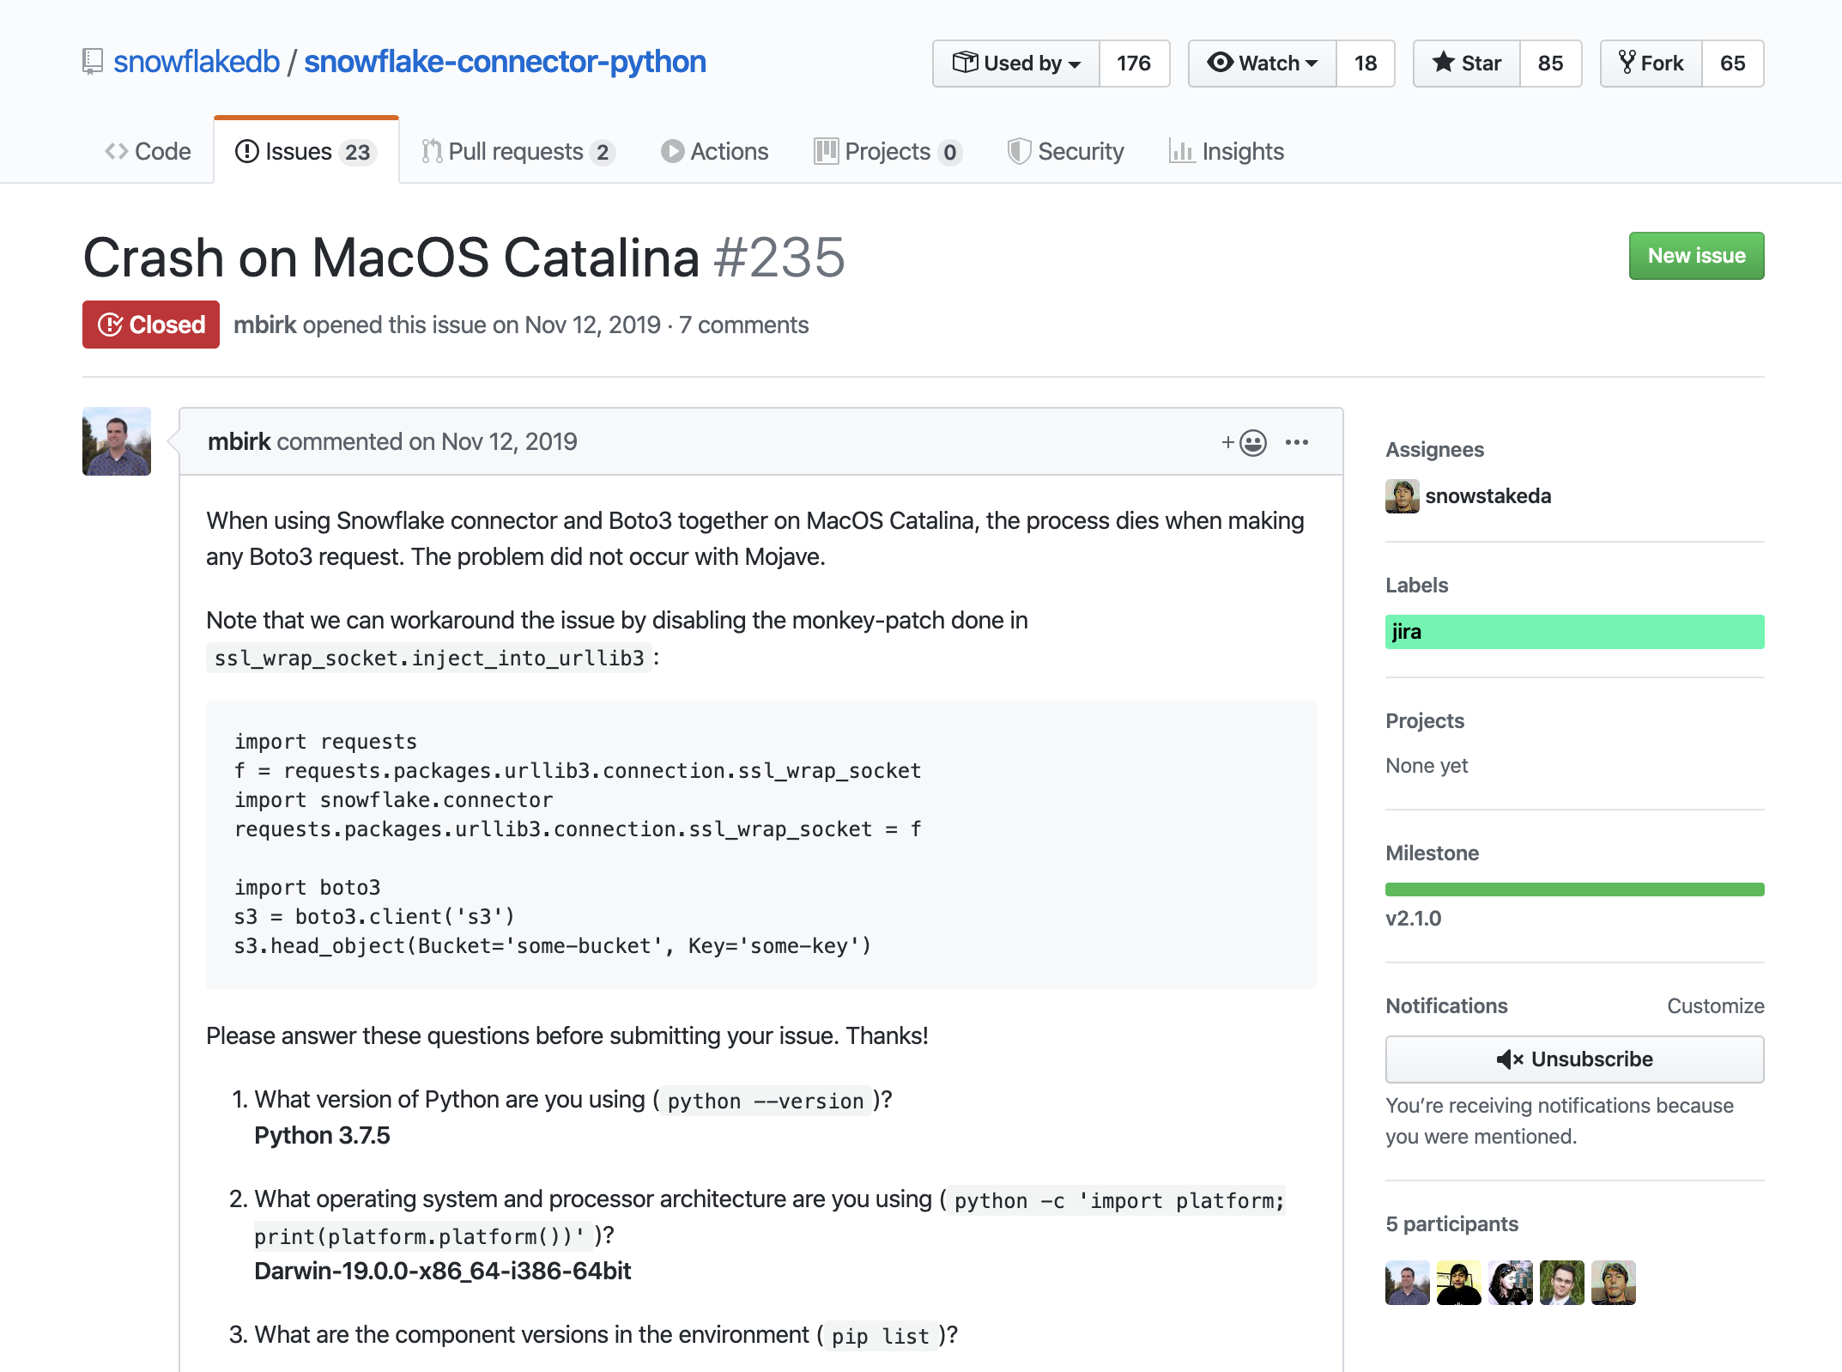This screenshot has height=1372, width=1842.
Task: Open mbirk's profile from the comment header
Action: 239,441
